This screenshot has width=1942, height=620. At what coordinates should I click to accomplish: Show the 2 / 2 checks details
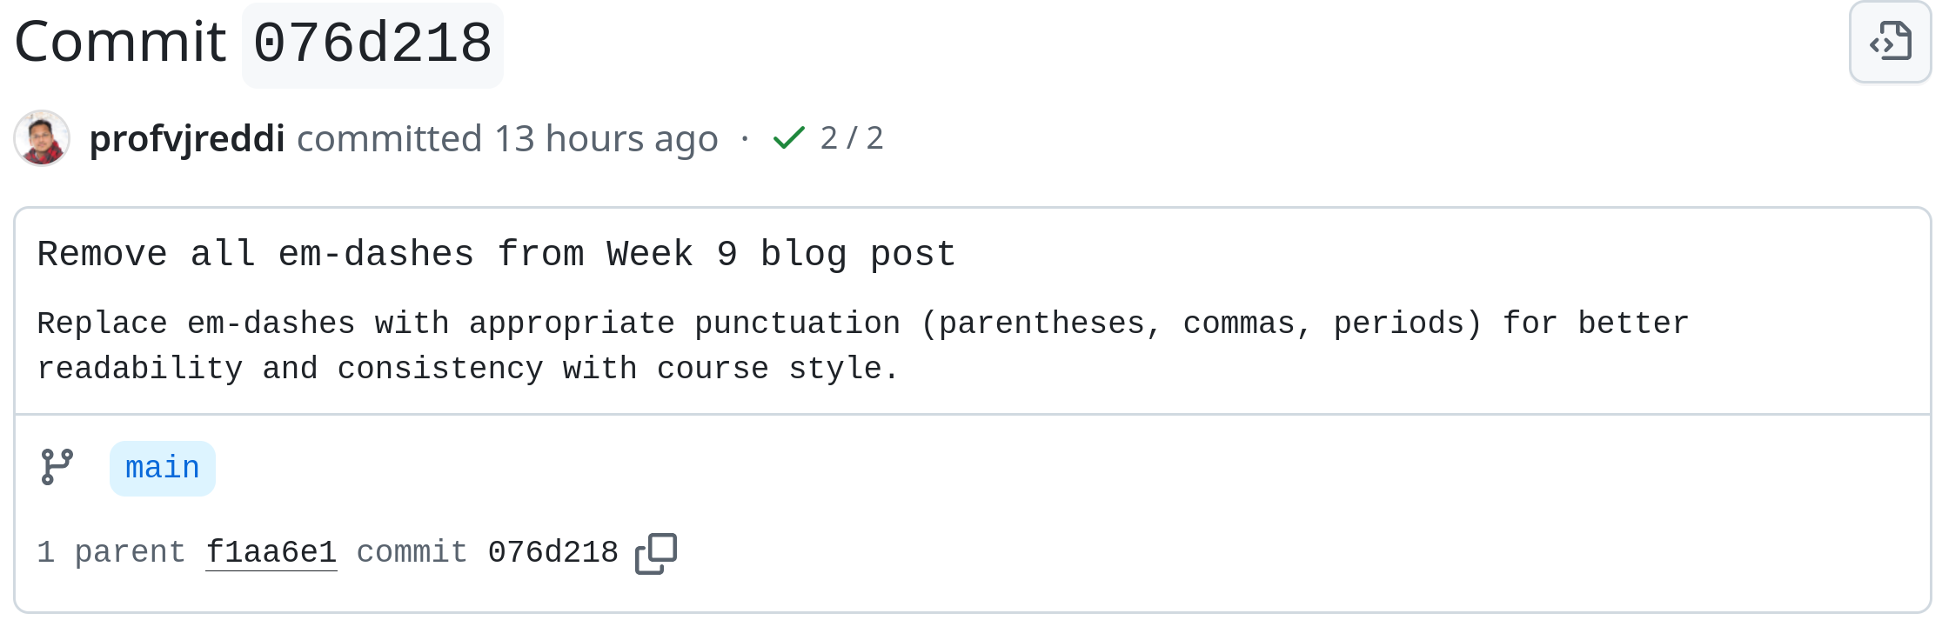pyautogui.click(x=852, y=138)
